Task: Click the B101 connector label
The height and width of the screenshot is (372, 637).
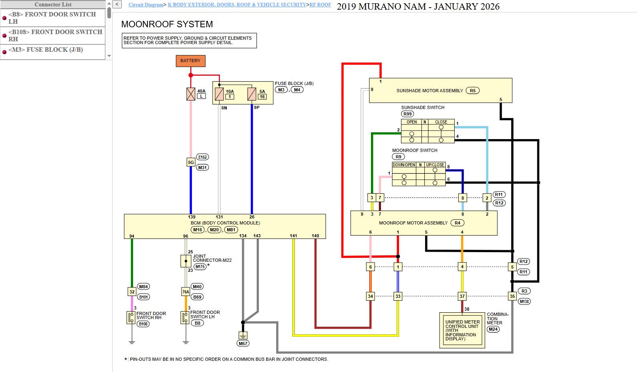Action: 143,297
